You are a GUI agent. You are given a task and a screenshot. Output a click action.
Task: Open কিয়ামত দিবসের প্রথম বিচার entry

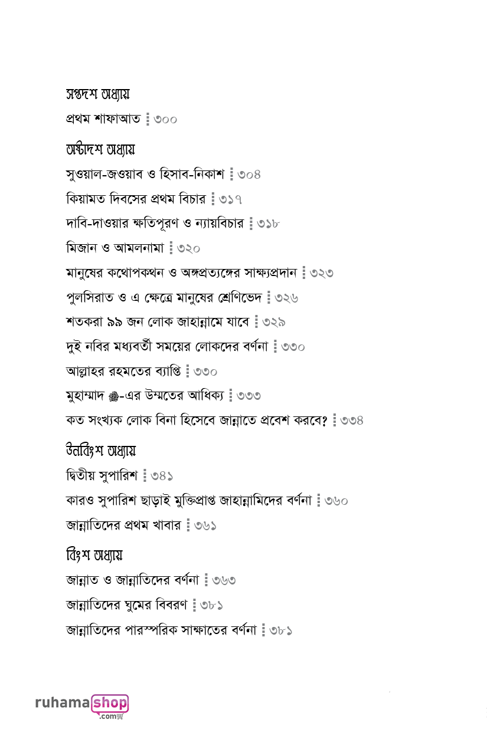pos(136,199)
